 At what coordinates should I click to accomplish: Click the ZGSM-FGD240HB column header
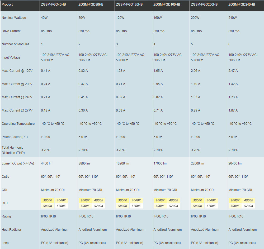(242, 5)
